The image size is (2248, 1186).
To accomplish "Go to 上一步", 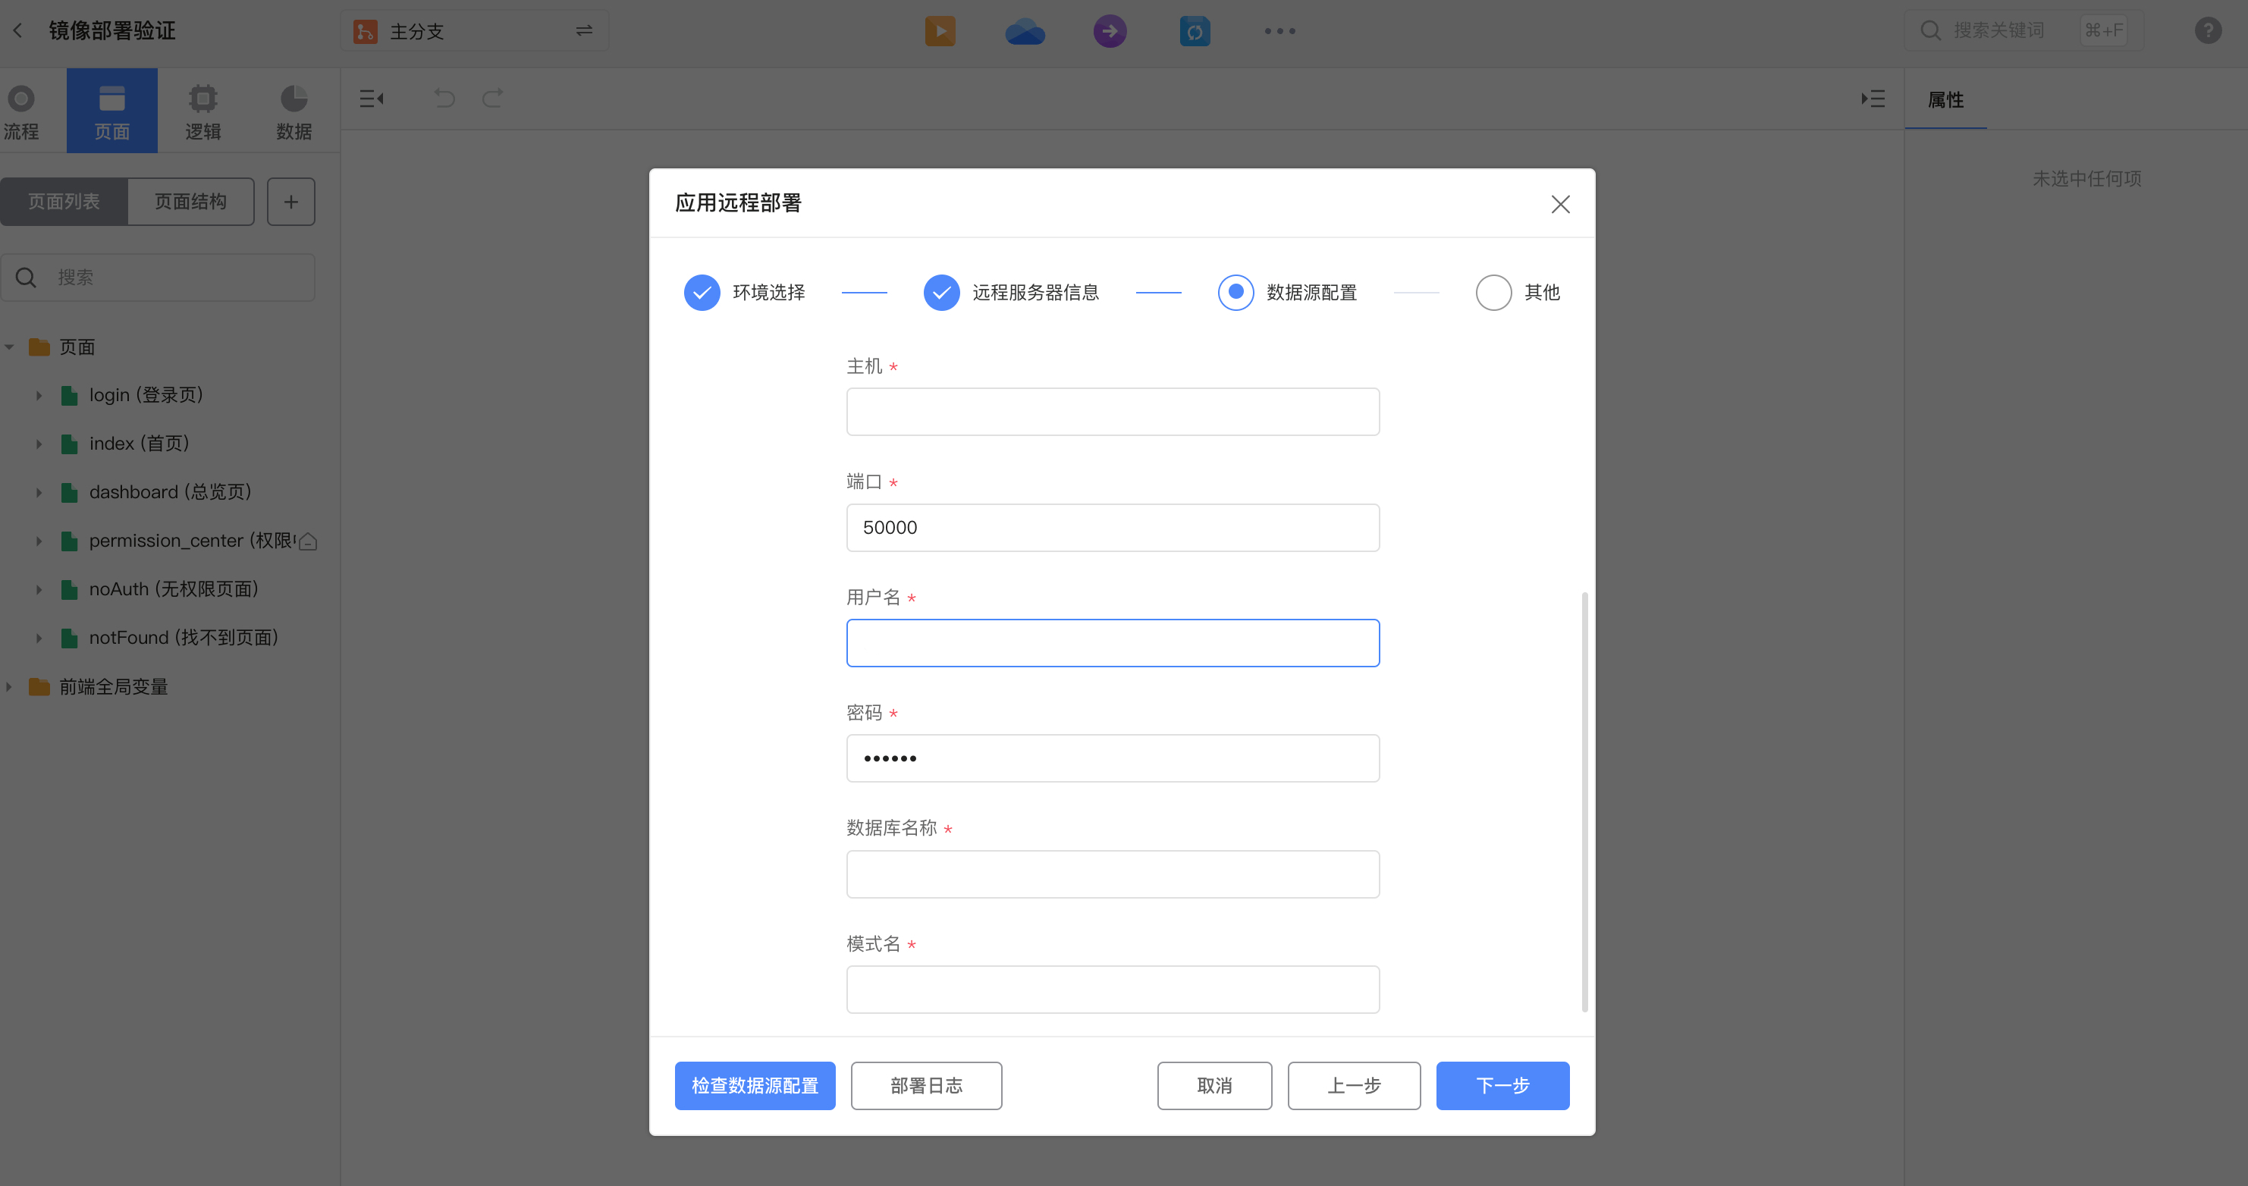I will click(1354, 1086).
